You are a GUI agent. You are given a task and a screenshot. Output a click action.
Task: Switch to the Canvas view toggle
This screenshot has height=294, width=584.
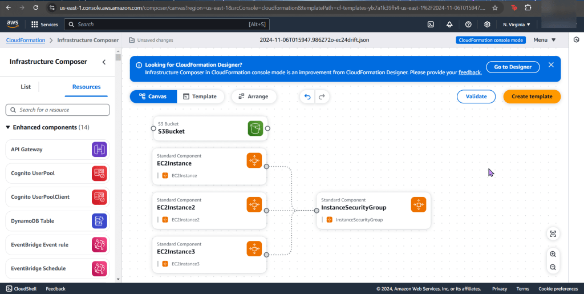coord(153,96)
